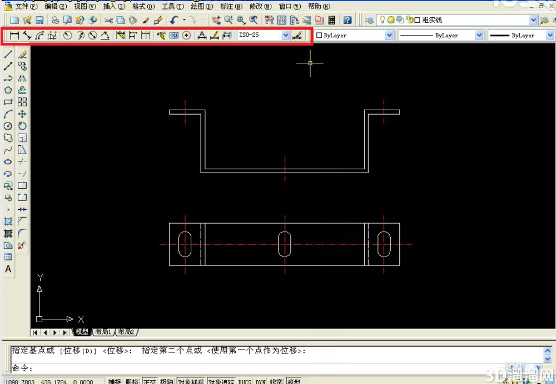Screen dimensions: 556x384
Task: Choose the Polygon draw tool
Action: tap(8, 90)
